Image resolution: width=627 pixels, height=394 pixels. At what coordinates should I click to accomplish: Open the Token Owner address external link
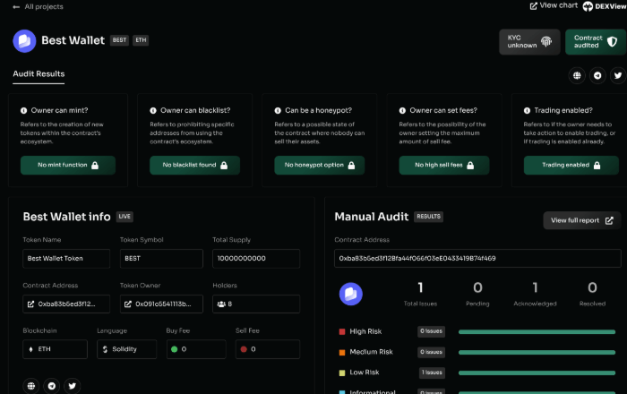click(160, 304)
